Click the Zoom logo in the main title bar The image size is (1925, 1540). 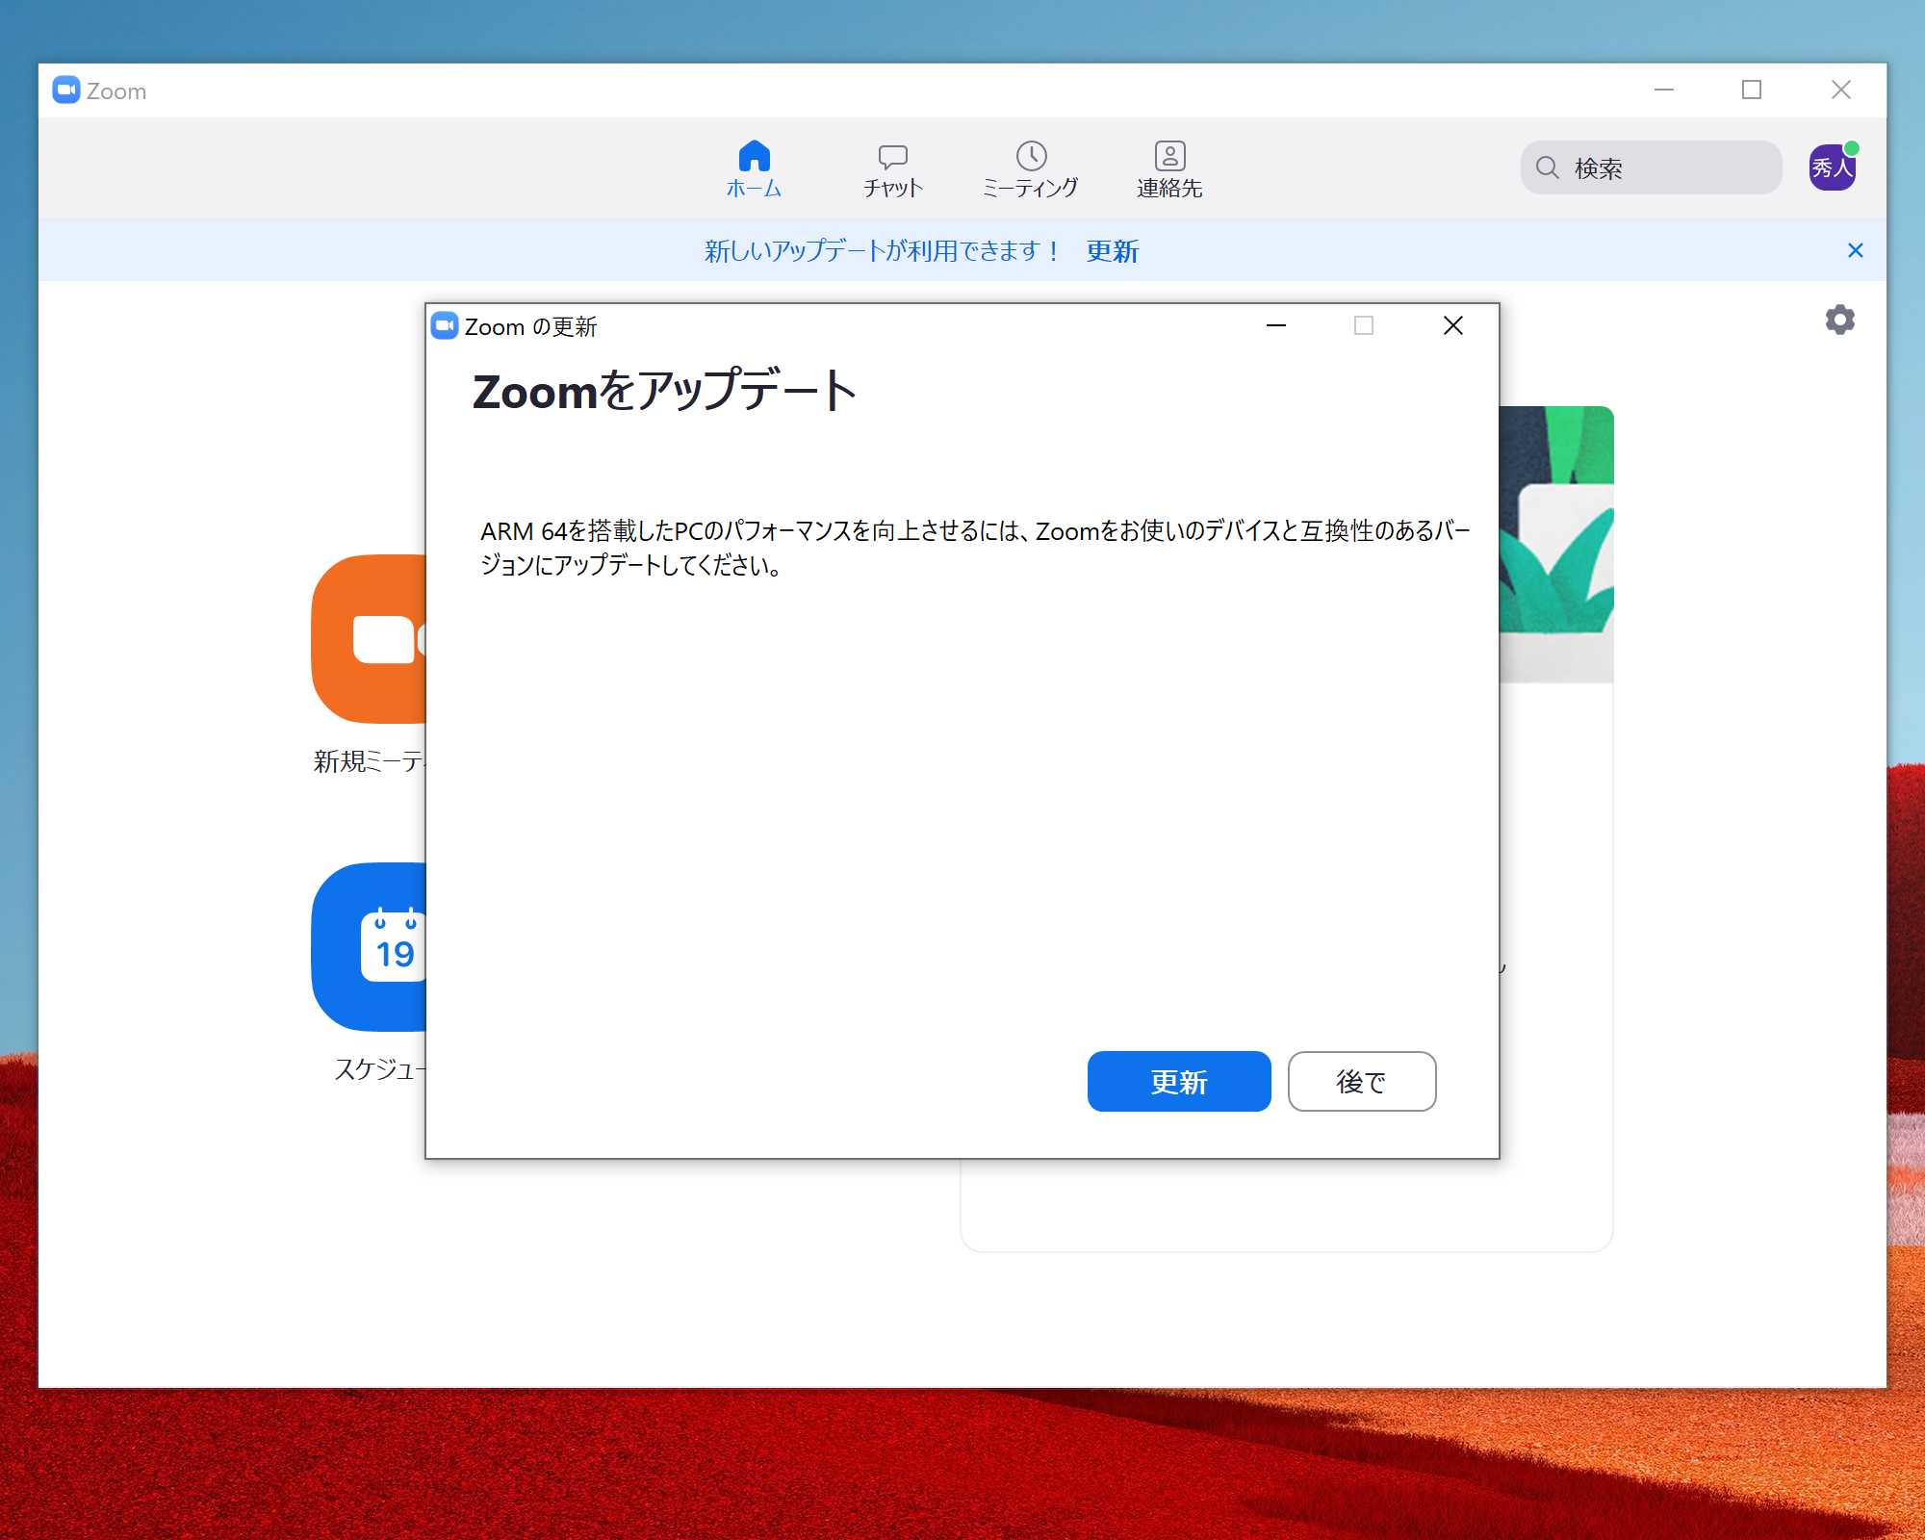pos(66,90)
